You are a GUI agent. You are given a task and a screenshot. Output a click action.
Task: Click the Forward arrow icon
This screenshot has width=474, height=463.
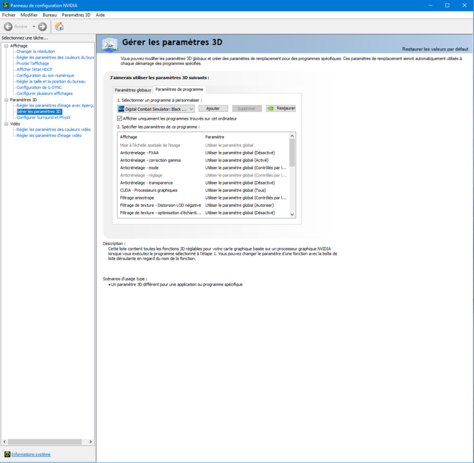click(x=43, y=27)
